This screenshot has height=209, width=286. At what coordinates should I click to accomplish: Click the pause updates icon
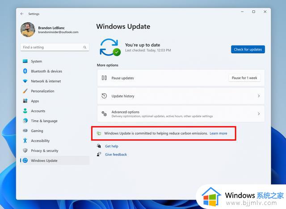coord(104,78)
